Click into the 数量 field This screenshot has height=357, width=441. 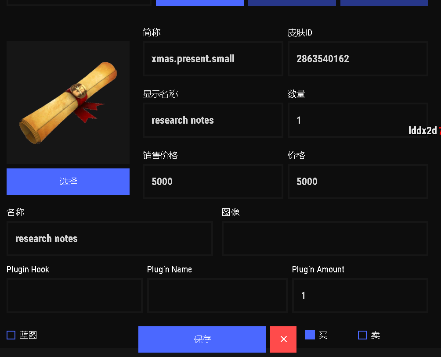tap(358, 120)
